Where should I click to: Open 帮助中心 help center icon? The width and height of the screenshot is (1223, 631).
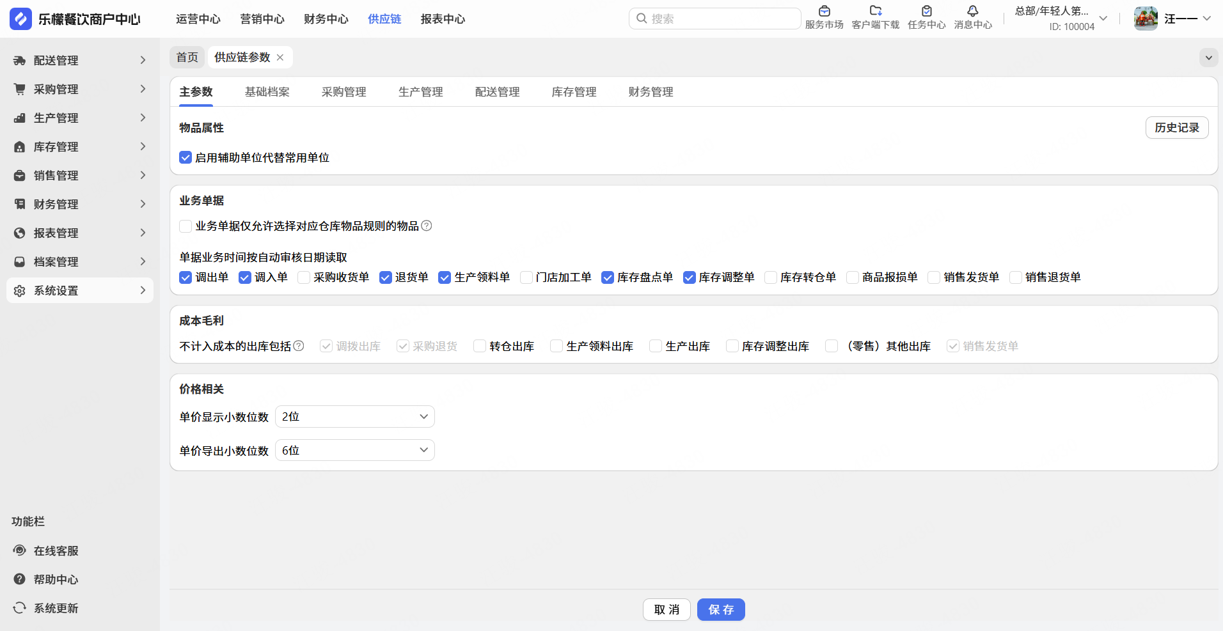point(20,579)
